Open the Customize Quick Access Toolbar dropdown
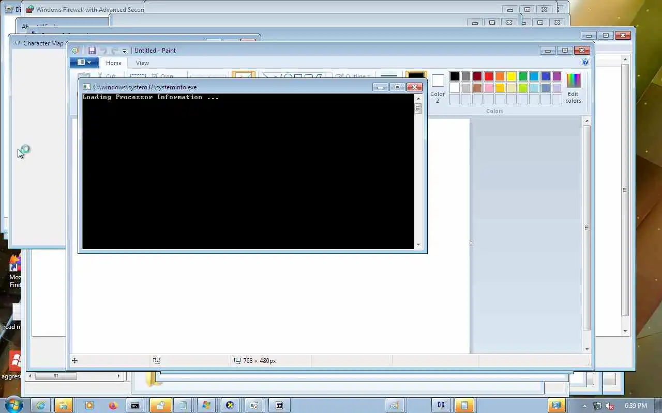662x413 pixels. 124,51
